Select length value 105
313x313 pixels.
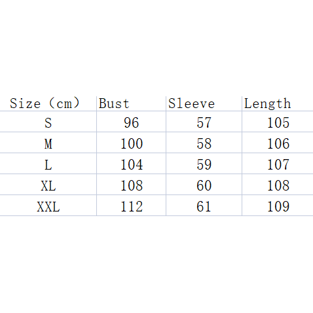click(x=278, y=122)
